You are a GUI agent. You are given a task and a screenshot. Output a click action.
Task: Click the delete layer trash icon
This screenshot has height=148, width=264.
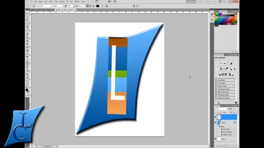point(236,146)
